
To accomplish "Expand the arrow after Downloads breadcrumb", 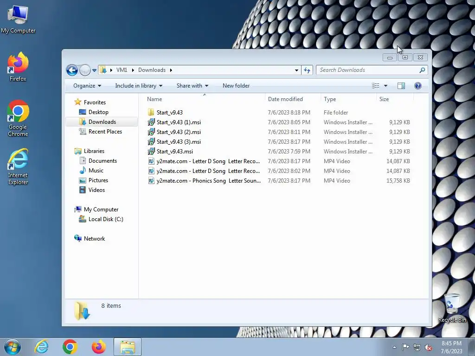I will click(171, 70).
